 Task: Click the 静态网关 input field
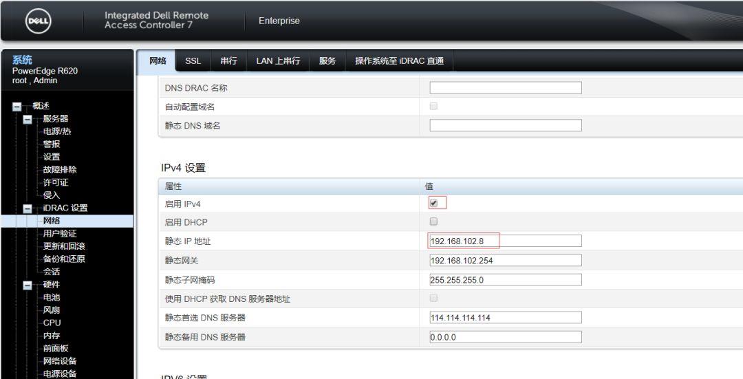coord(505,260)
